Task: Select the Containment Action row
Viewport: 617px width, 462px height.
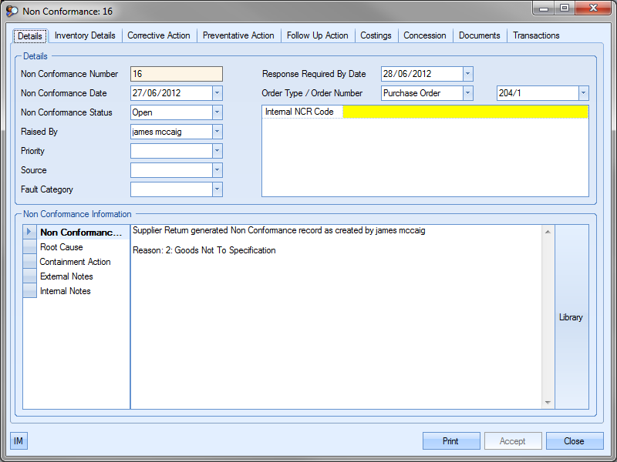Action: (75, 262)
